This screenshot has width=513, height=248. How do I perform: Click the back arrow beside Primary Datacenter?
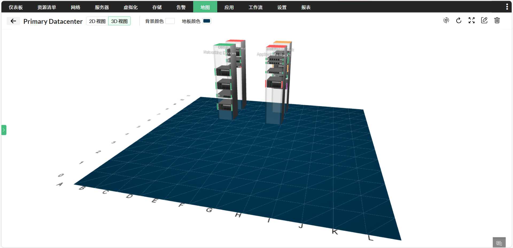coord(13,21)
